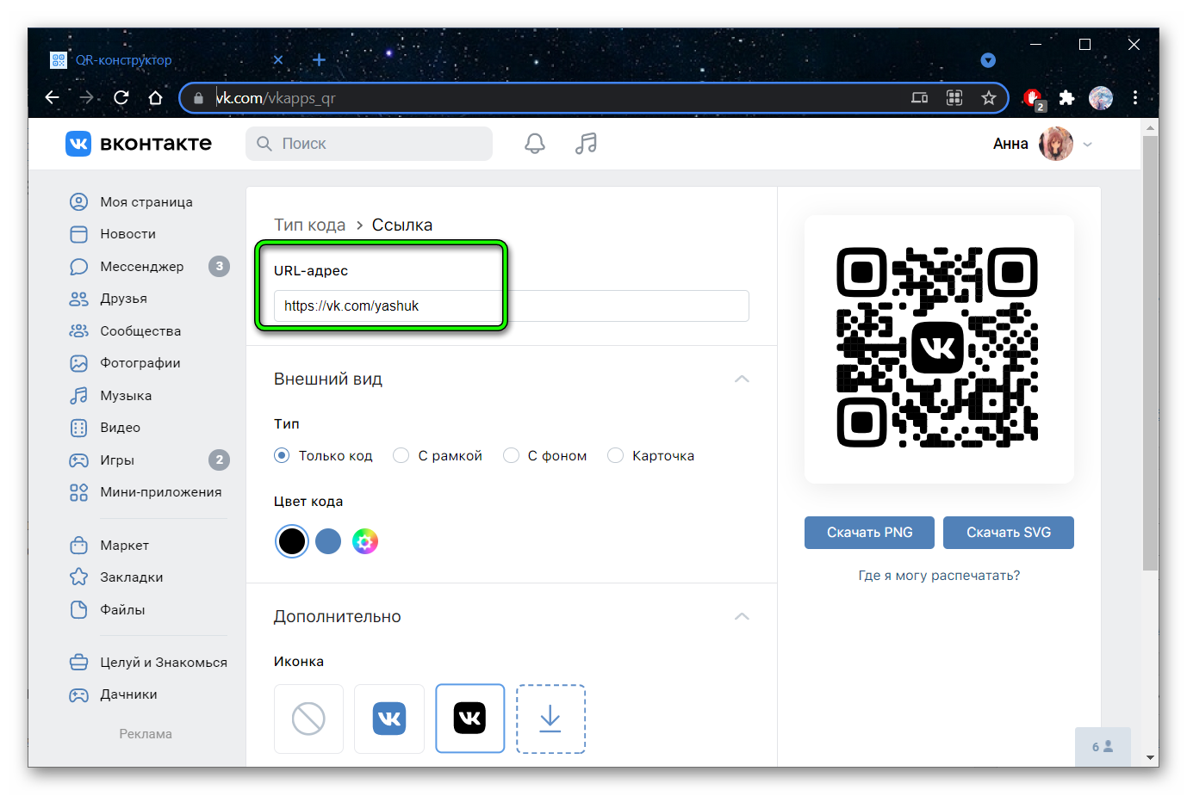Close the QR-конструктор tab
This screenshot has width=1187, height=796.
277,59
